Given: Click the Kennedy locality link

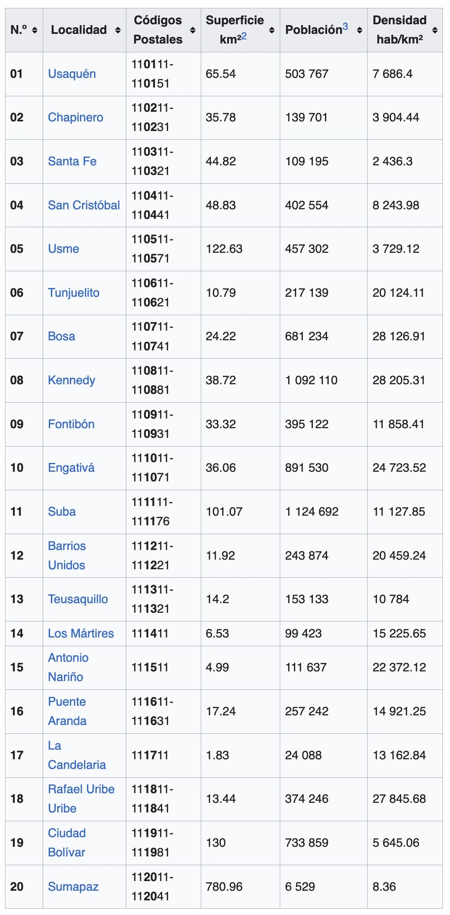Looking at the screenshot, I should tap(72, 380).
